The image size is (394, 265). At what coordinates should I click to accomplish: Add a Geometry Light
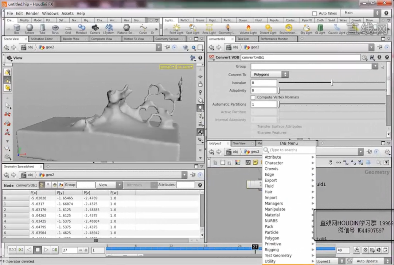[x=227, y=29]
